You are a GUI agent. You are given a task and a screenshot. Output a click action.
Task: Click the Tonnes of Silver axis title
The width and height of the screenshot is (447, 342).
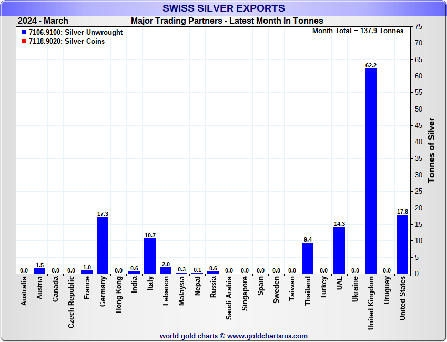coord(432,150)
